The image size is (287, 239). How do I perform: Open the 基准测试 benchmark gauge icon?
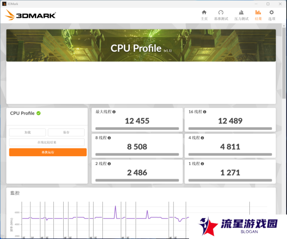(221, 12)
